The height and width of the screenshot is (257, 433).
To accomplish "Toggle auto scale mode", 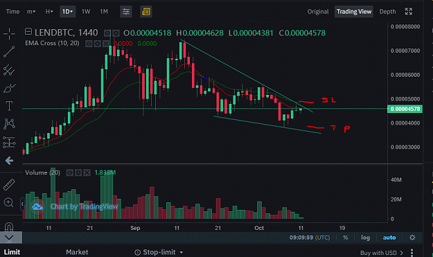I will point(389,238).
